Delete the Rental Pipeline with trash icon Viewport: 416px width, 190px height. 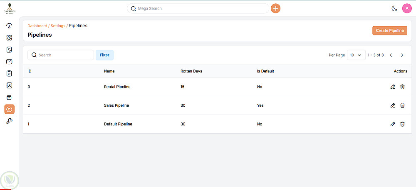[402, 87]
